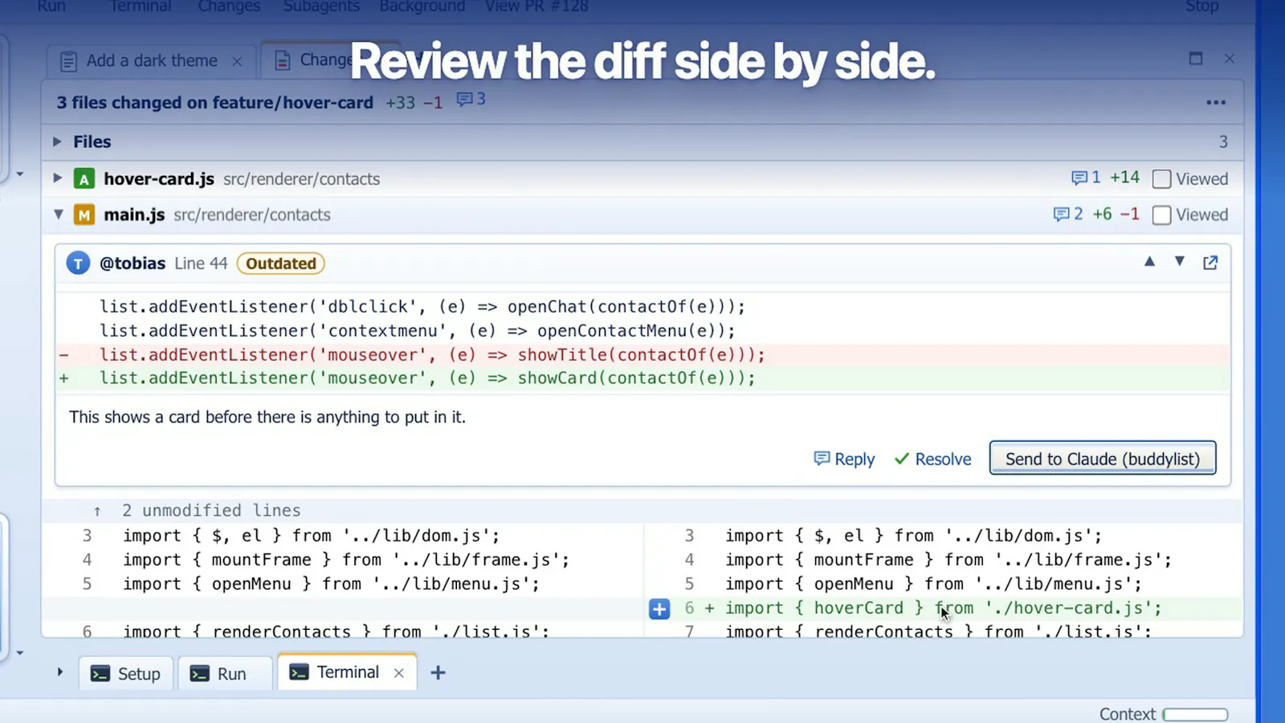Add a new terminal tab with plus

[x=438, y=672]
